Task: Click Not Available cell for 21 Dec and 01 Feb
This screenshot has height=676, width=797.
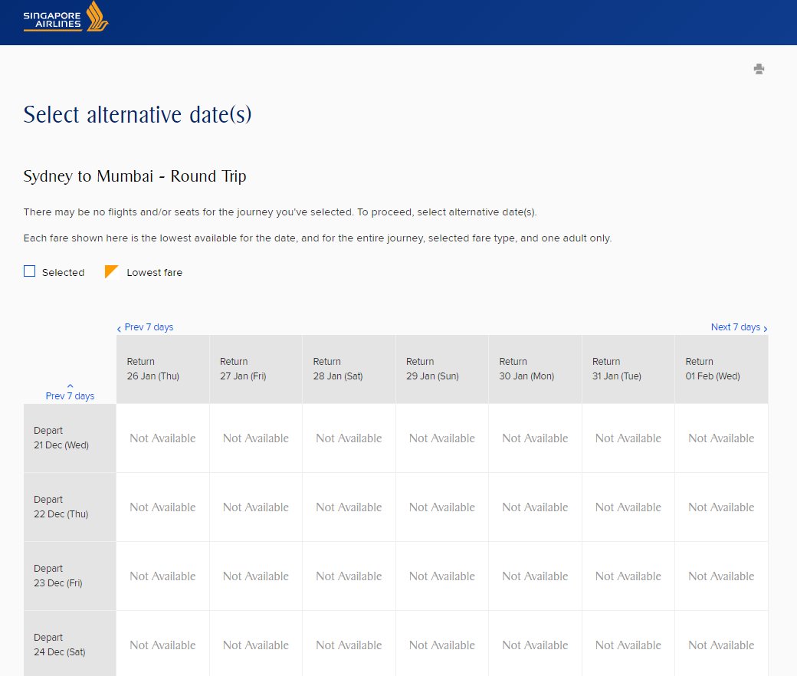Action: click(721, 438)
